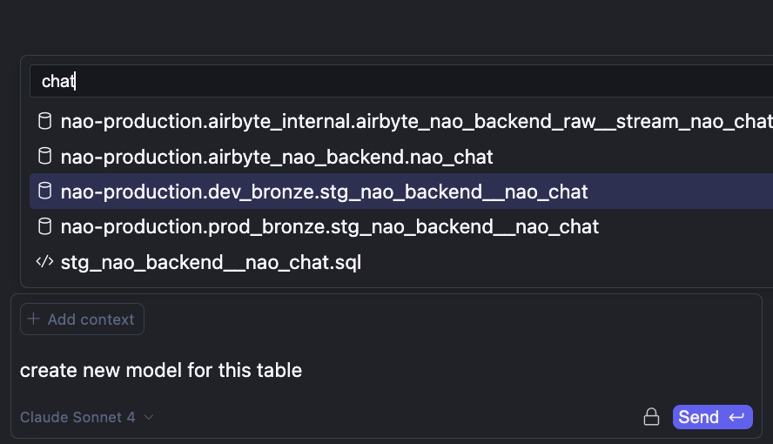
Task: Choose nao-production.dev_bronze.stg_nao_backend__nao_chat
Action: pos(324,192)
